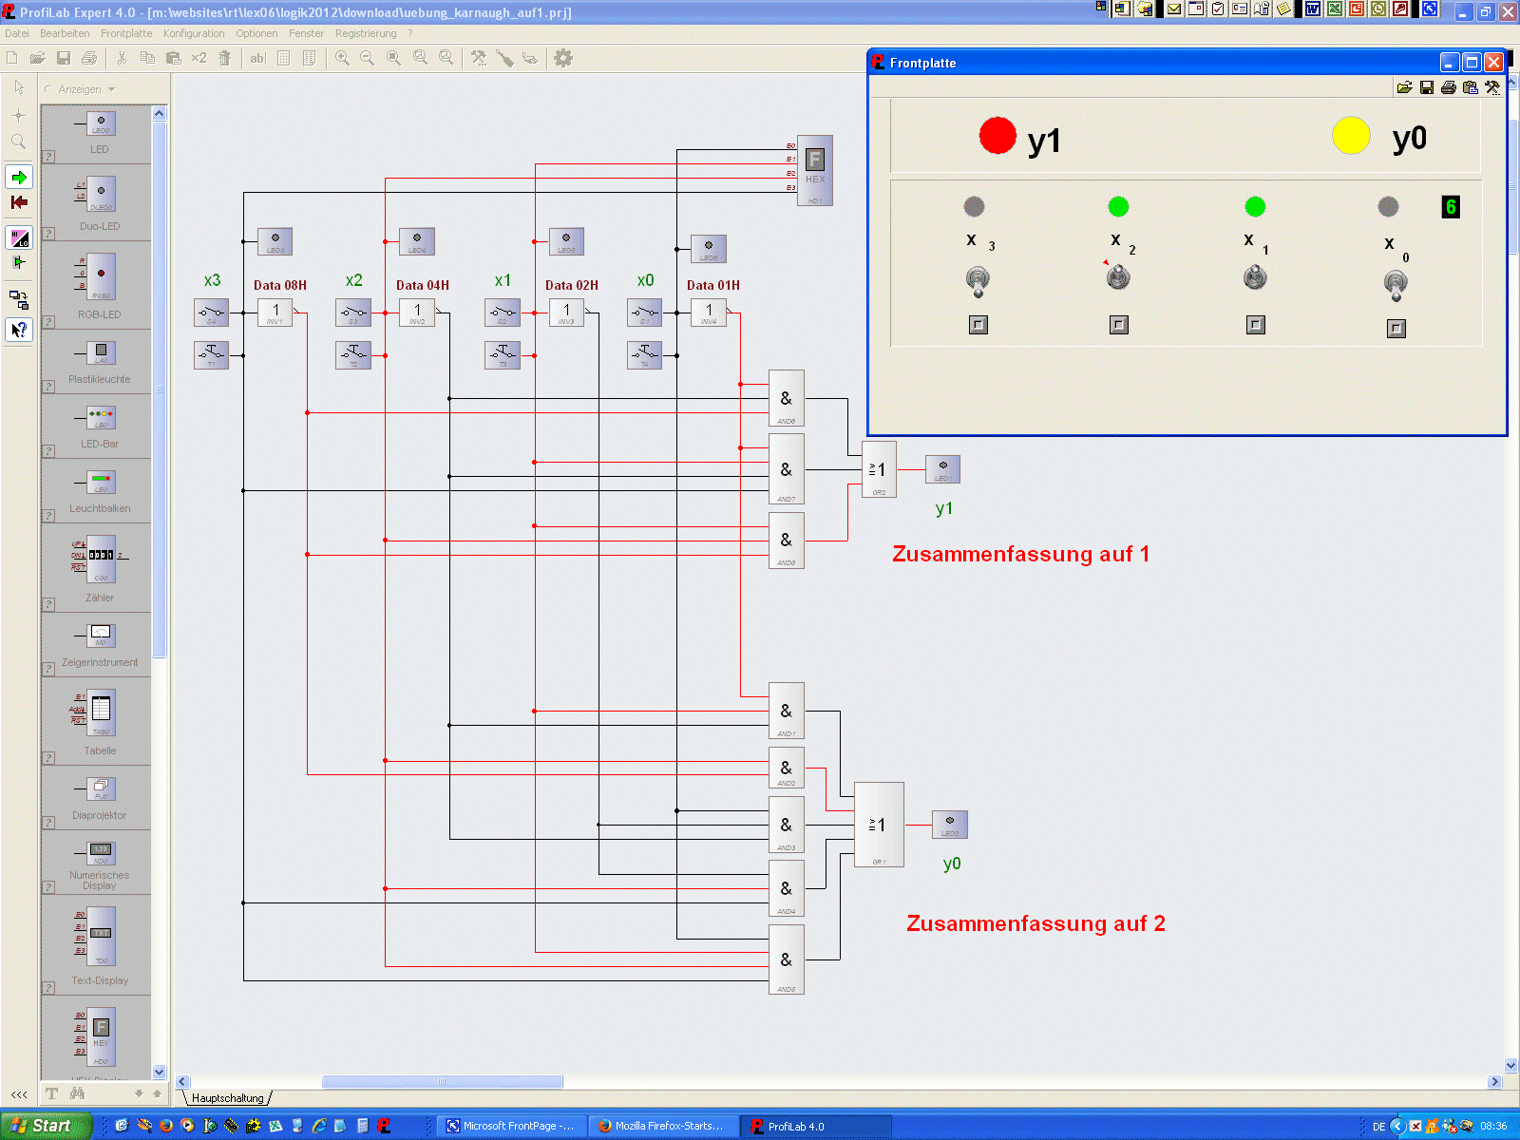Viewport: 1520px width, 1140px height.
Task: Expand the Anzeigen category dropdown arrow
Action: coord(111,89)
